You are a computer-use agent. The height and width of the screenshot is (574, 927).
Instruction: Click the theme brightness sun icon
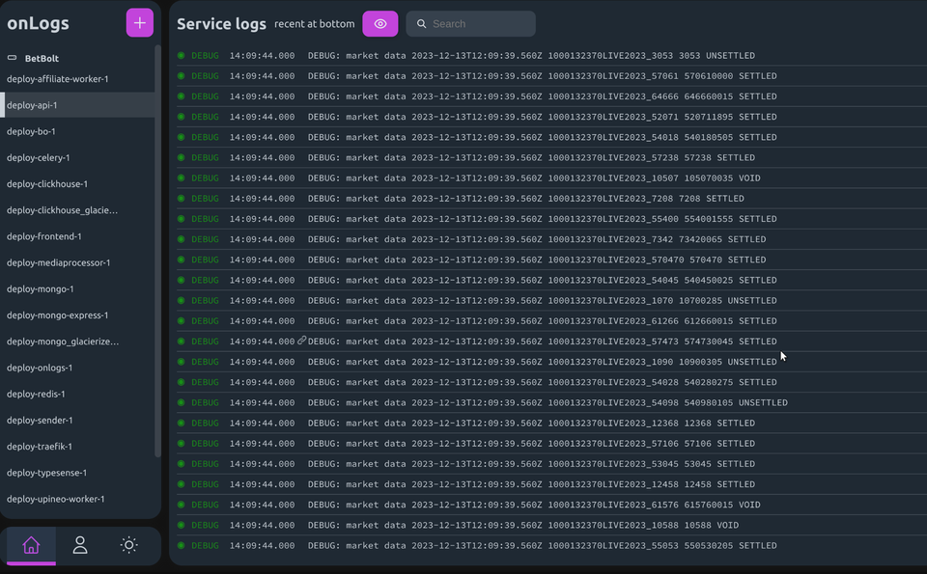tap(128, 545)
